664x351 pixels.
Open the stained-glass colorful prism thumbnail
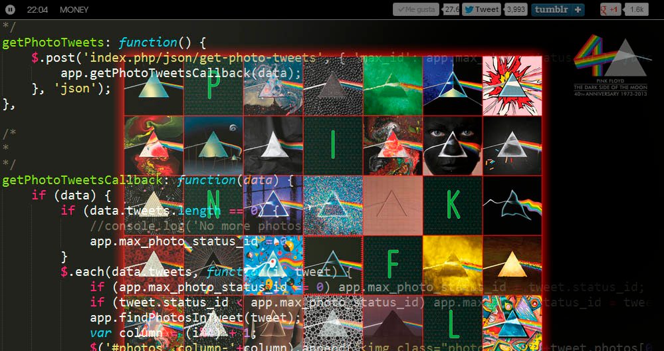tap(512, 324)
